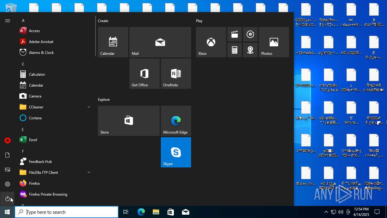Open Action Center notifications icon

point(377,212)
